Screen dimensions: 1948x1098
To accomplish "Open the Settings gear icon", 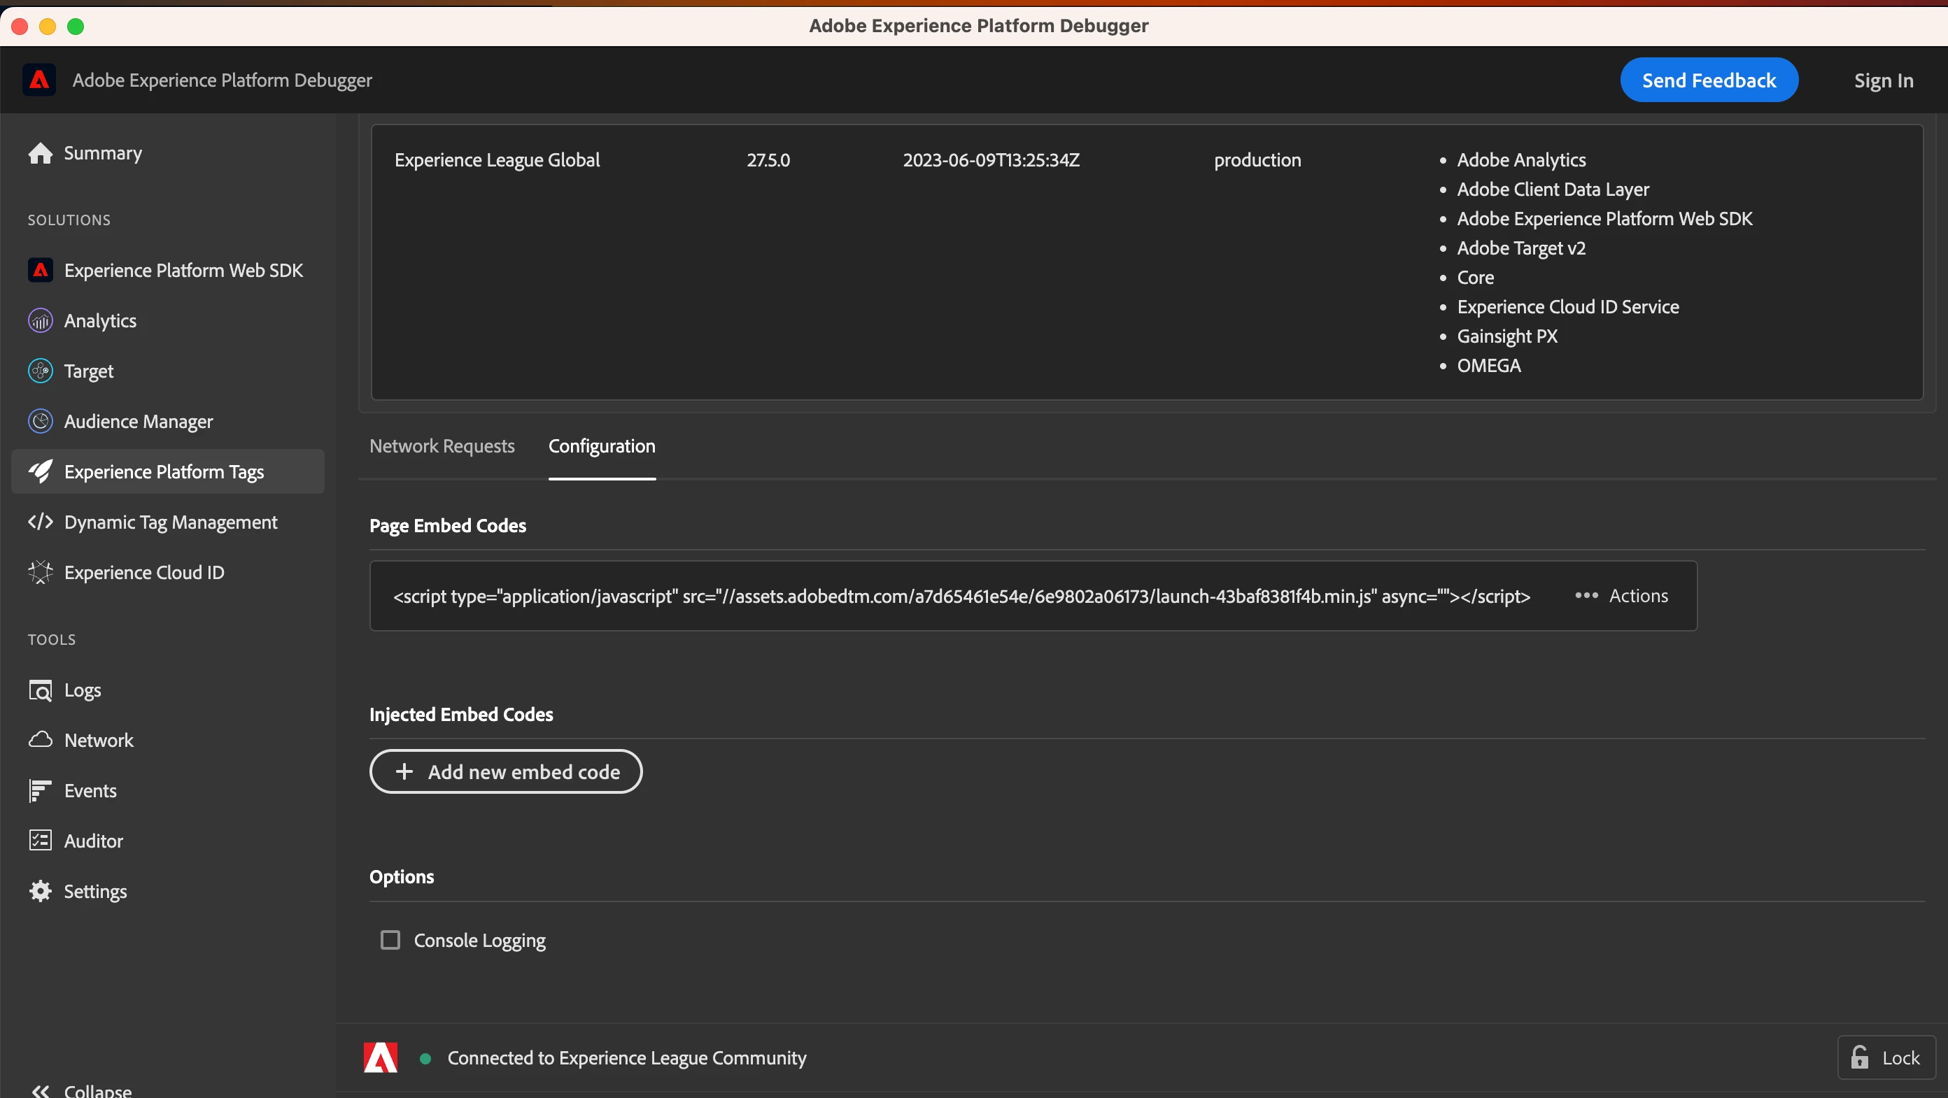I will (40, 892).
